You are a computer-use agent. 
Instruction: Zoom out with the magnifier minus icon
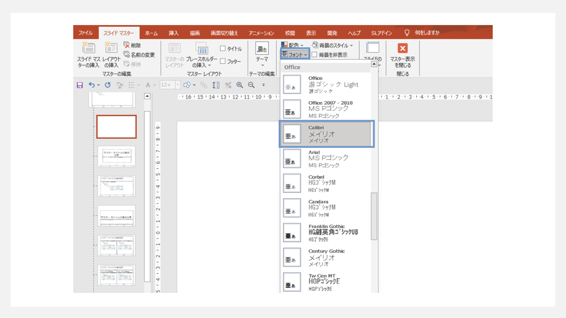[x=251, y=85]
